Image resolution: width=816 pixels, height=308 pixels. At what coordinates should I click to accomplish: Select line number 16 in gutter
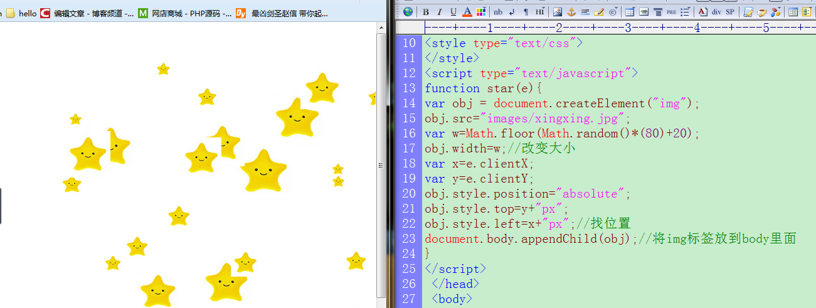tap(409, 134)
